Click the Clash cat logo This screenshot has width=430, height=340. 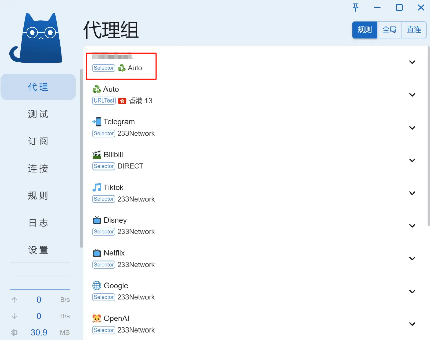point(37,39)
